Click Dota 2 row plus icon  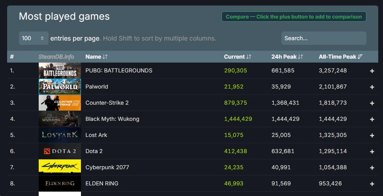(372, 152)
